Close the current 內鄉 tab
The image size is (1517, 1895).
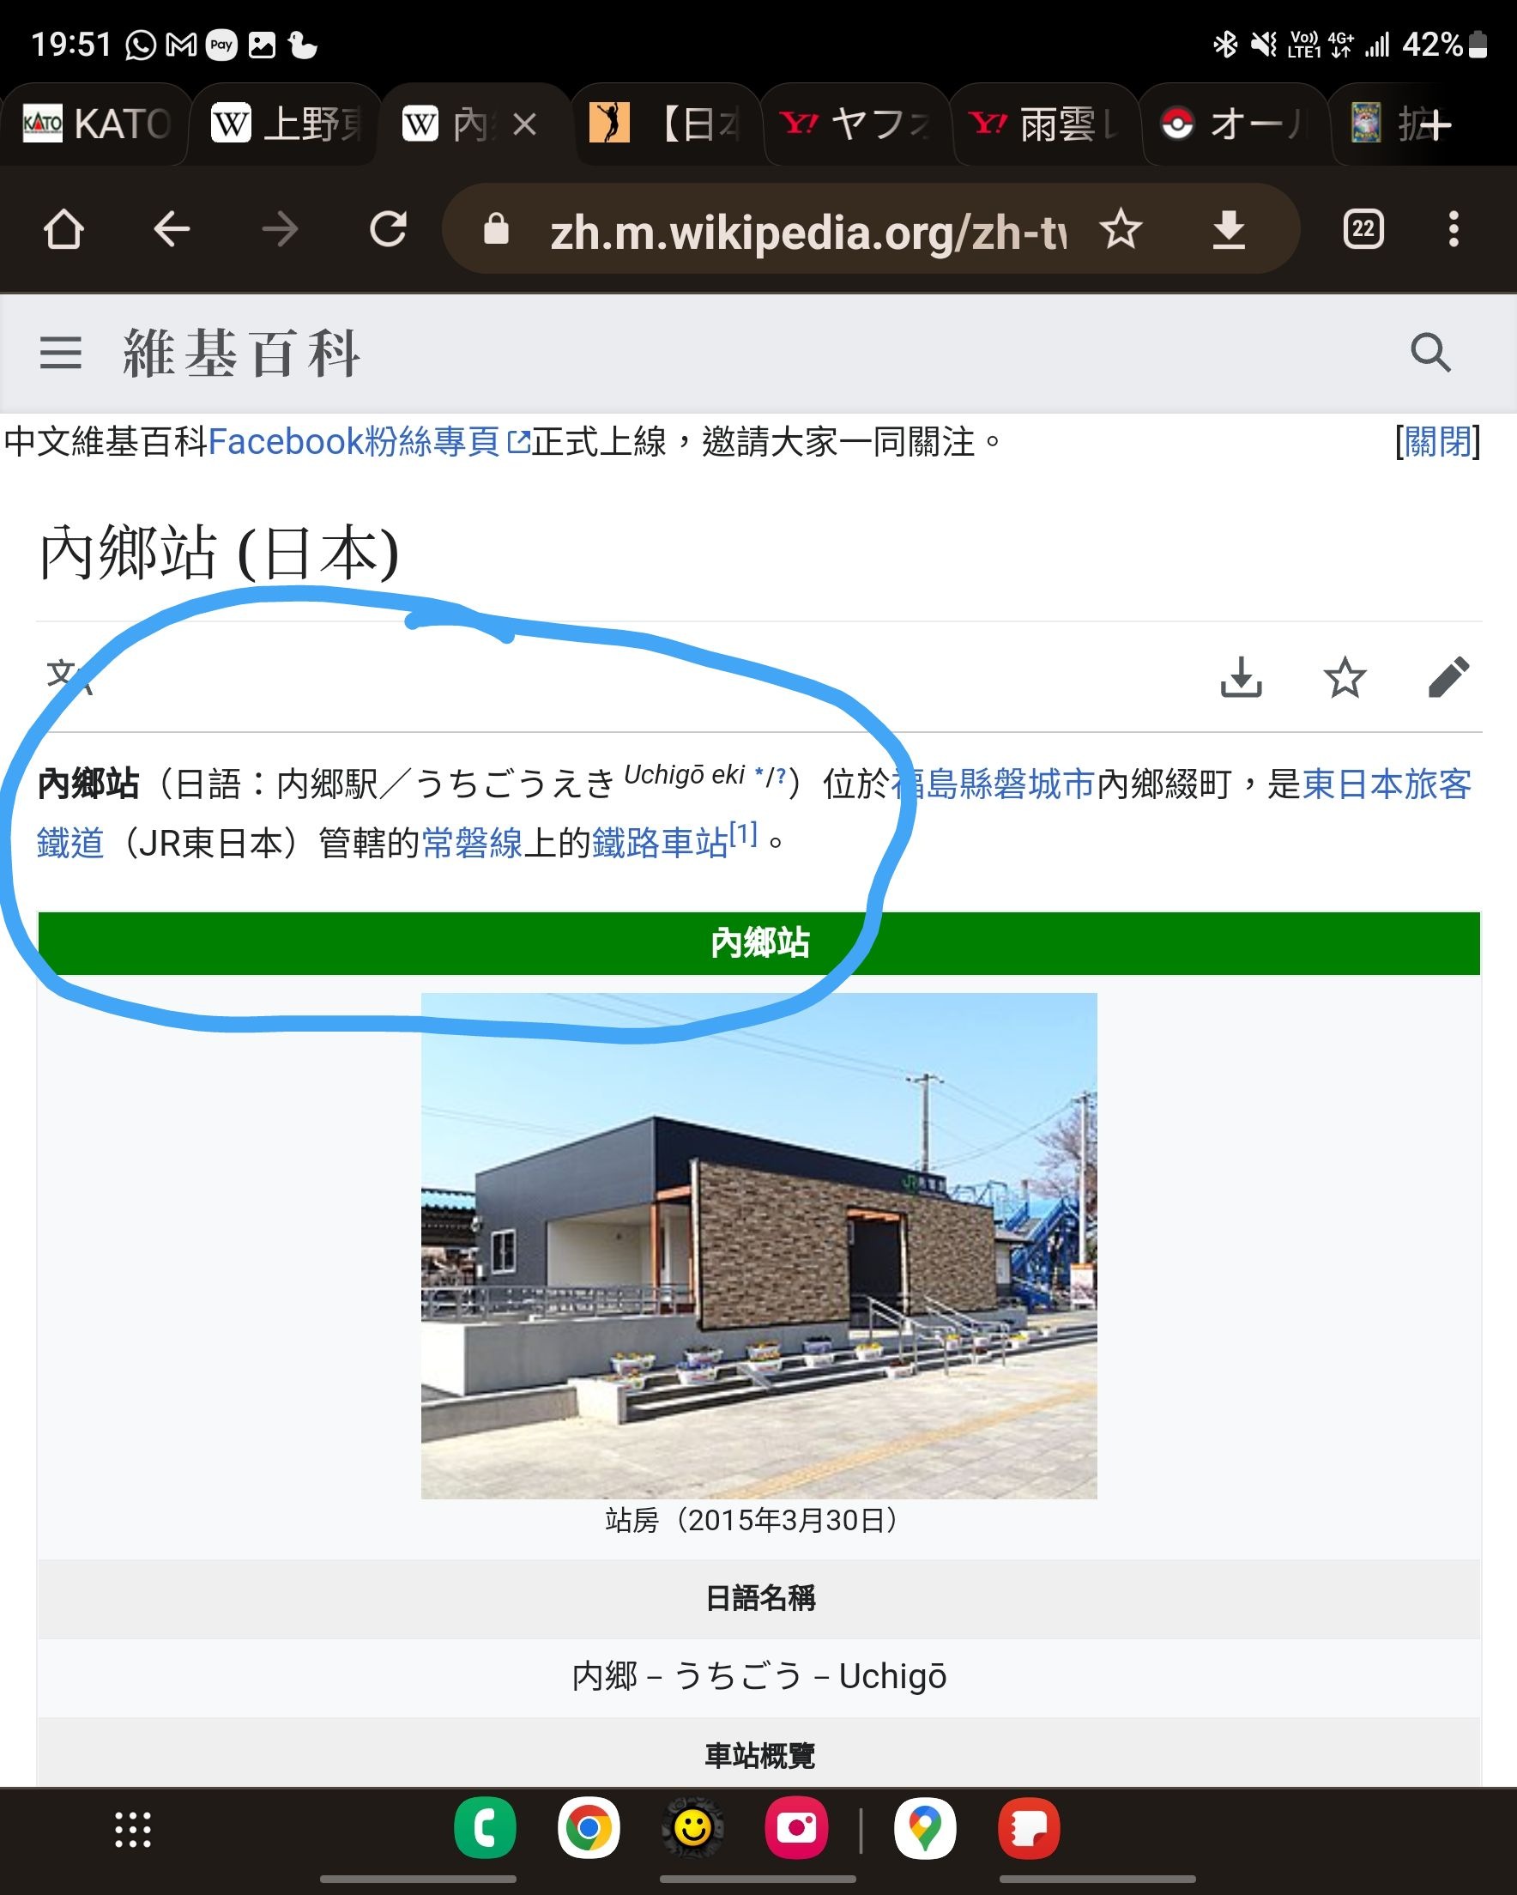tap(524, 124)
